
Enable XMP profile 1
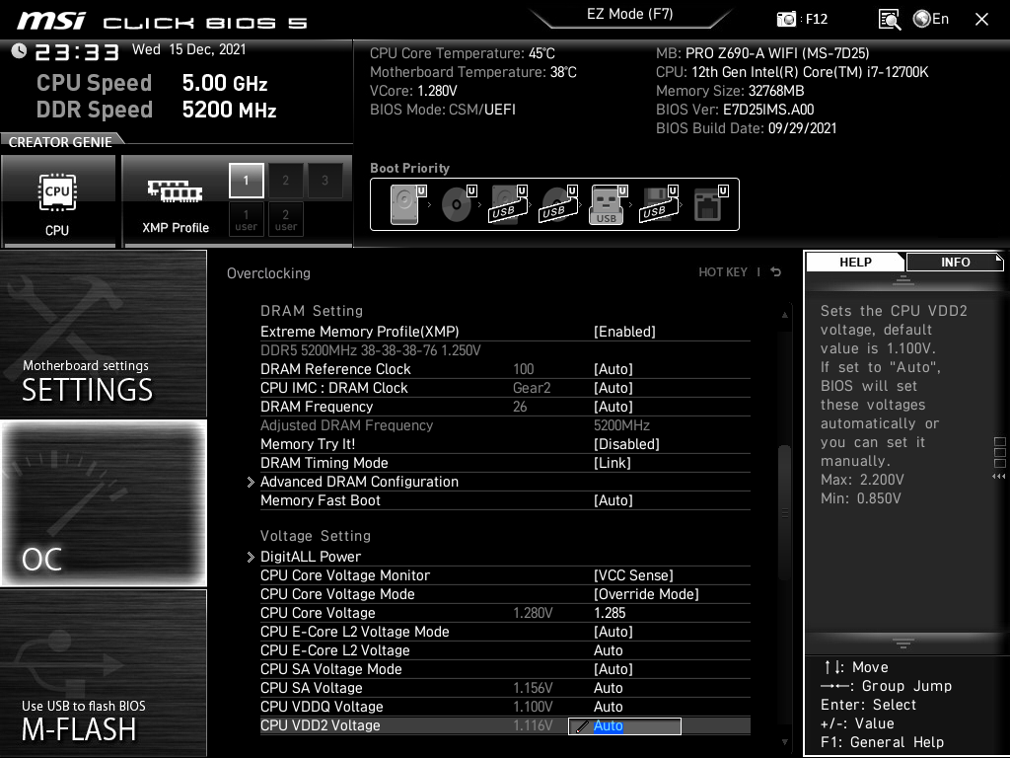tap(246, 181)
